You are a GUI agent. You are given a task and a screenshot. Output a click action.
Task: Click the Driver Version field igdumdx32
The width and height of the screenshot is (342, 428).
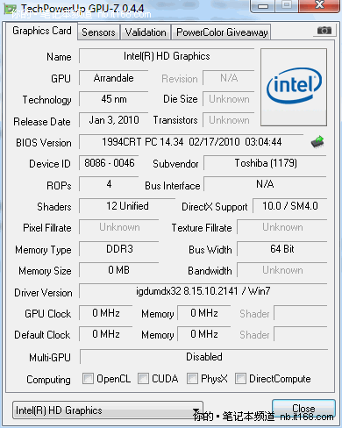[x=203, y=291]
